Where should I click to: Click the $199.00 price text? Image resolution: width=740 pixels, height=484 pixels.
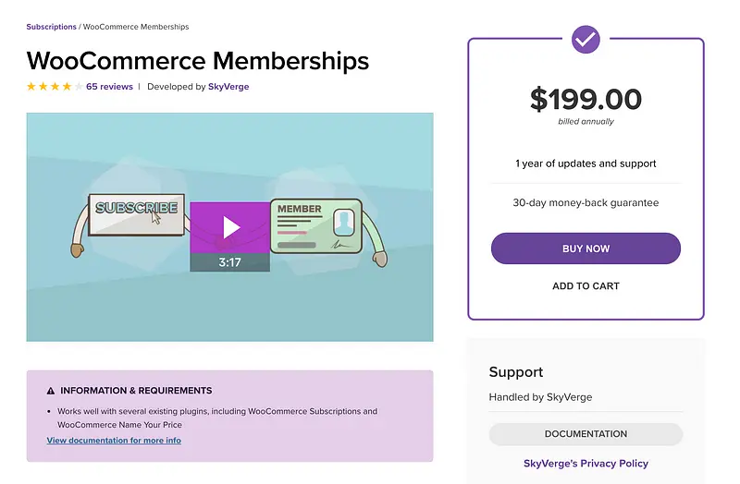[586, 99]
